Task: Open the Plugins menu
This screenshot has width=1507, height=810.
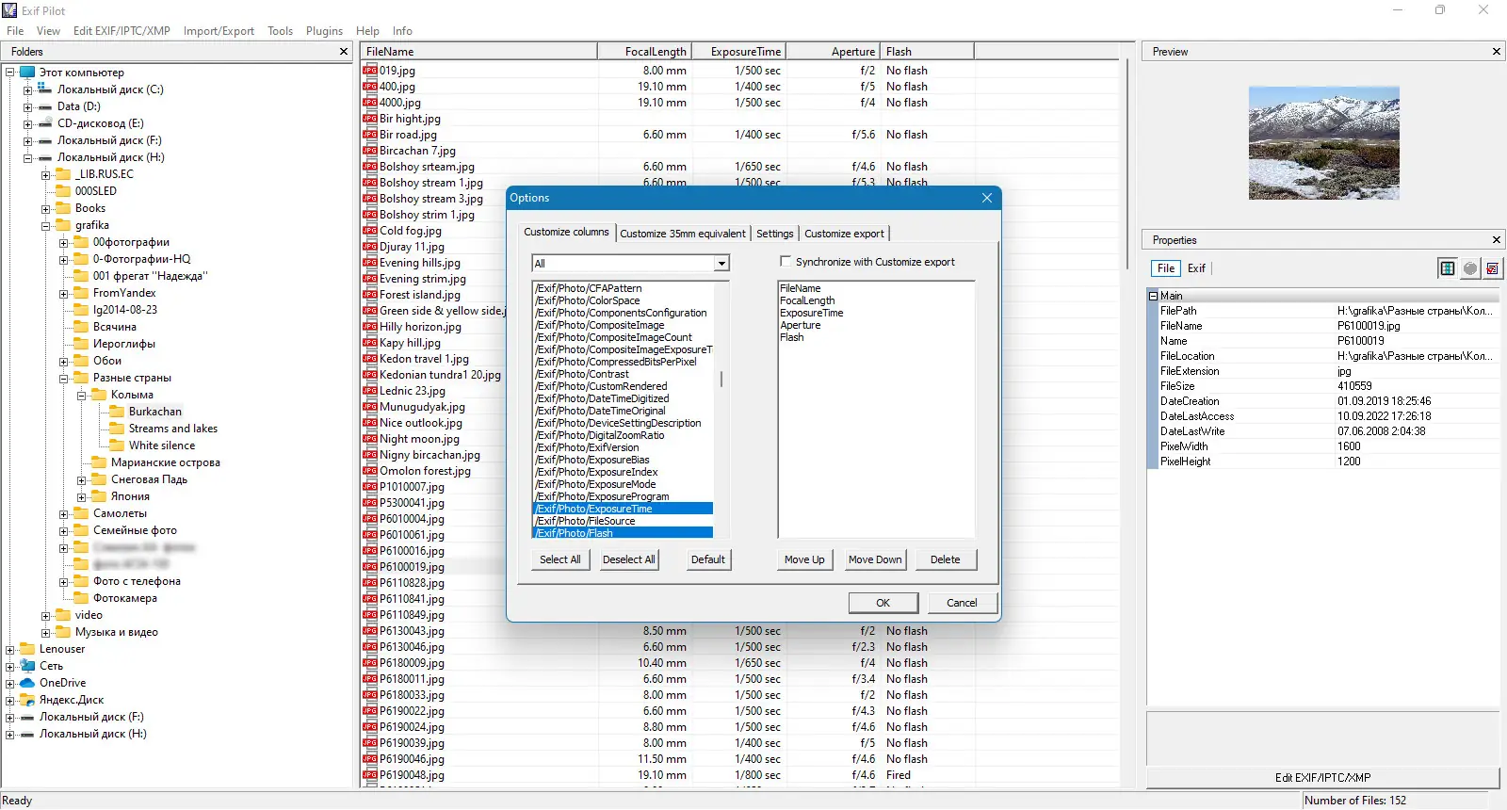Action: pos(324,31)
